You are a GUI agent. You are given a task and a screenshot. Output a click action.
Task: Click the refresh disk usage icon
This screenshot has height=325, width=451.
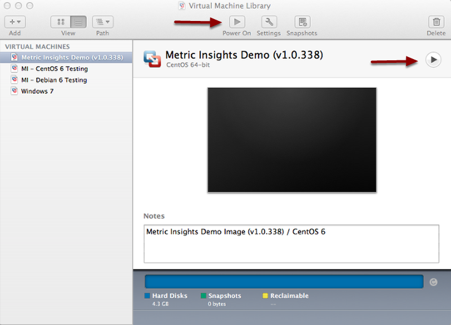433,282
